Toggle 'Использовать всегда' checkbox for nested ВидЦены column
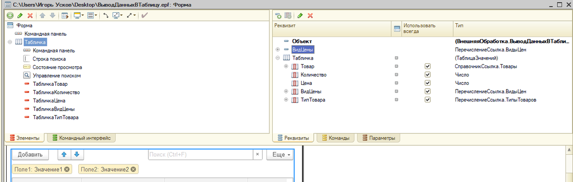The height and width of the screenshot is (182, 573). point(427,91)
